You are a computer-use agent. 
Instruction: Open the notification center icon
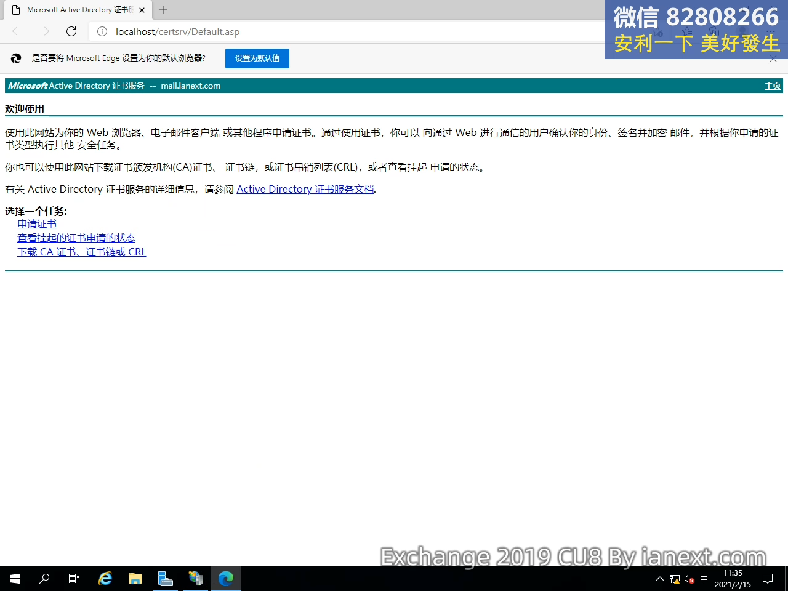[768, 579]
